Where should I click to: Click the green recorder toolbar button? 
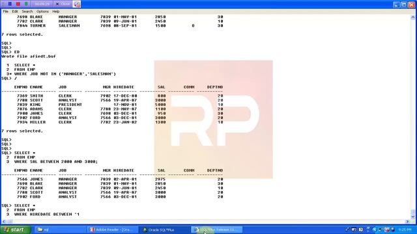click(x=26, y=4)
